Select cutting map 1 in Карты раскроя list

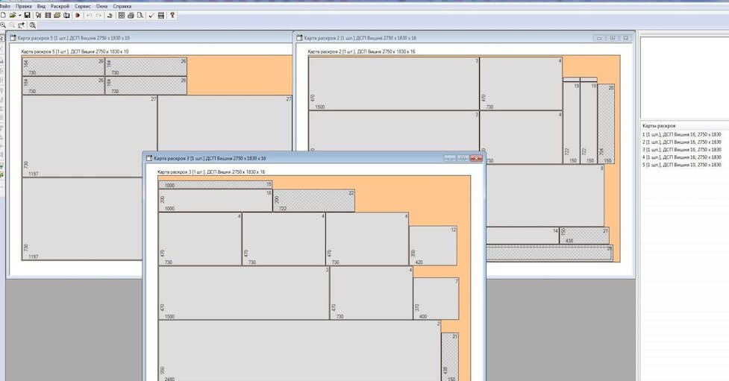[x=680, y=134]
